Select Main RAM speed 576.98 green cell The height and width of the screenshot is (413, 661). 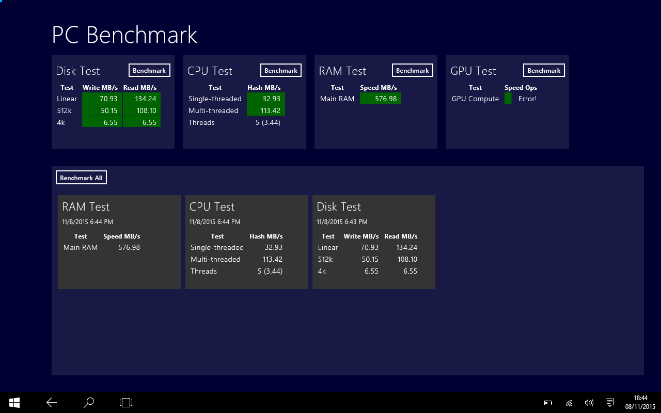tap(381, 99)
